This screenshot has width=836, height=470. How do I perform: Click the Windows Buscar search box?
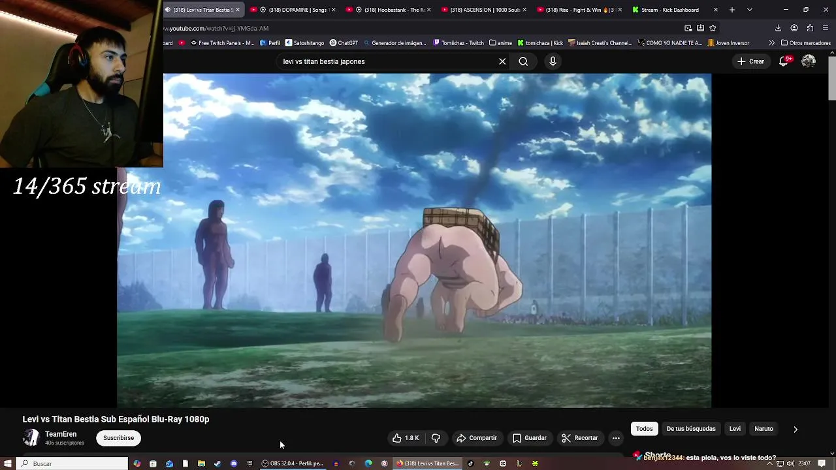coord(72,463)
